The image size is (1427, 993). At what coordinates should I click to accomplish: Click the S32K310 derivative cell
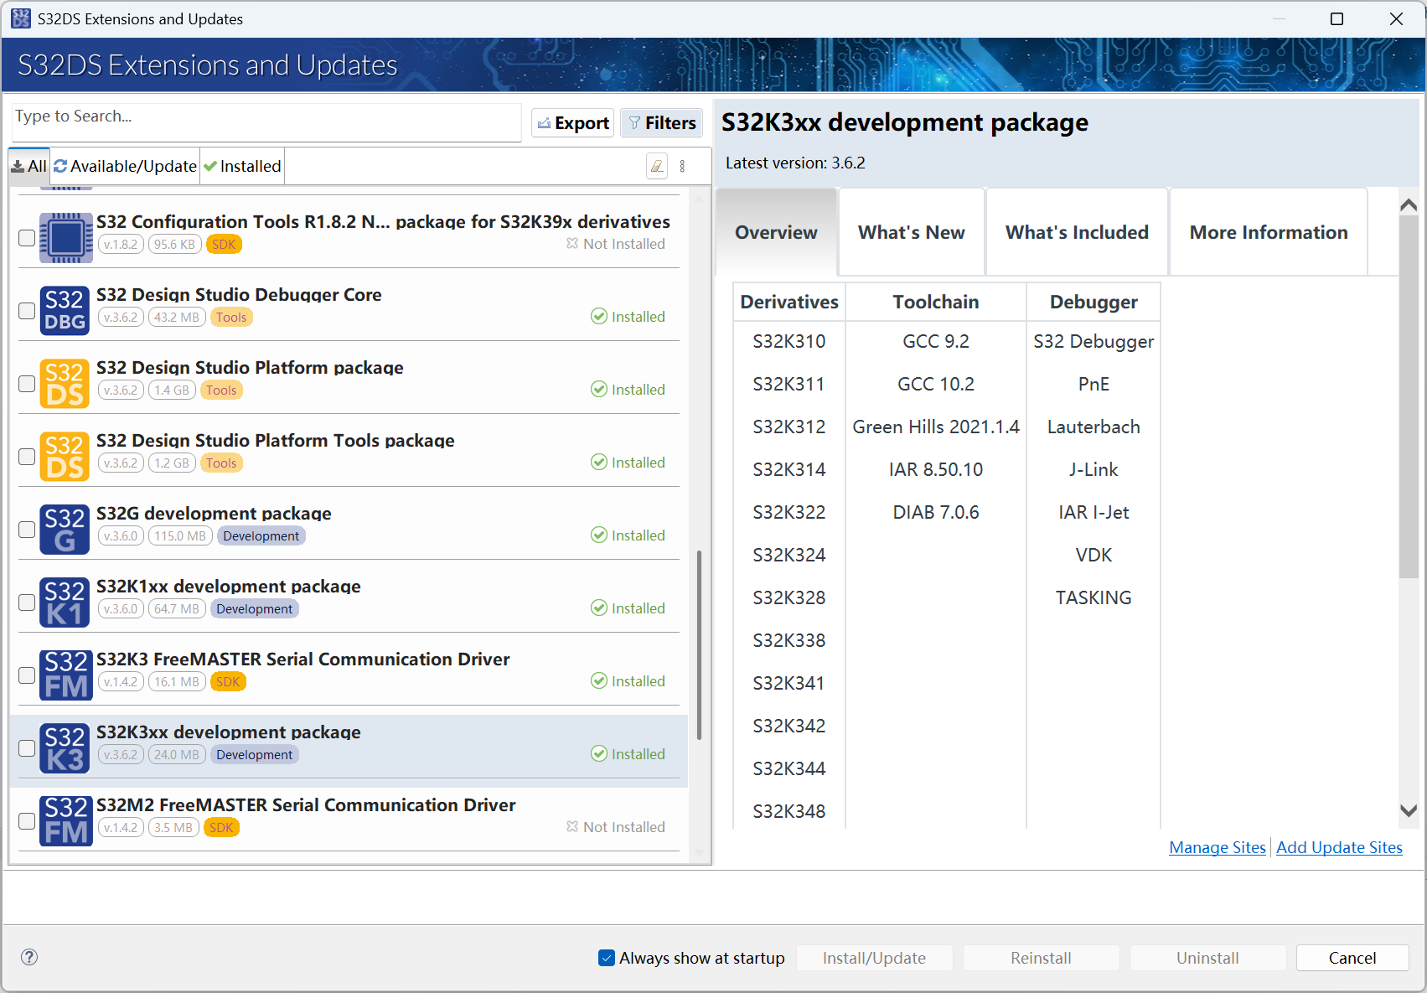point(789,341)
